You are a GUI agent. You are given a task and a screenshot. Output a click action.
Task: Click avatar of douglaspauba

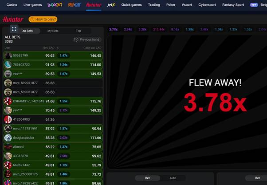pyautogui.click(x=8, y=138)
